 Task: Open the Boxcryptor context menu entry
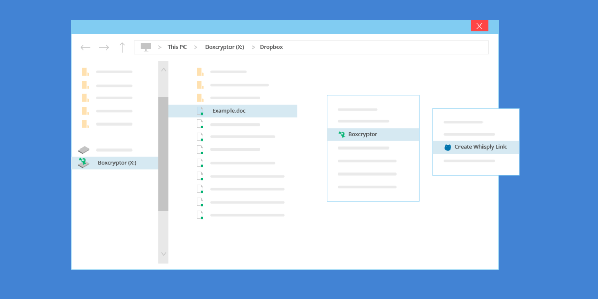pyautogui.click(x=373, y=135)
